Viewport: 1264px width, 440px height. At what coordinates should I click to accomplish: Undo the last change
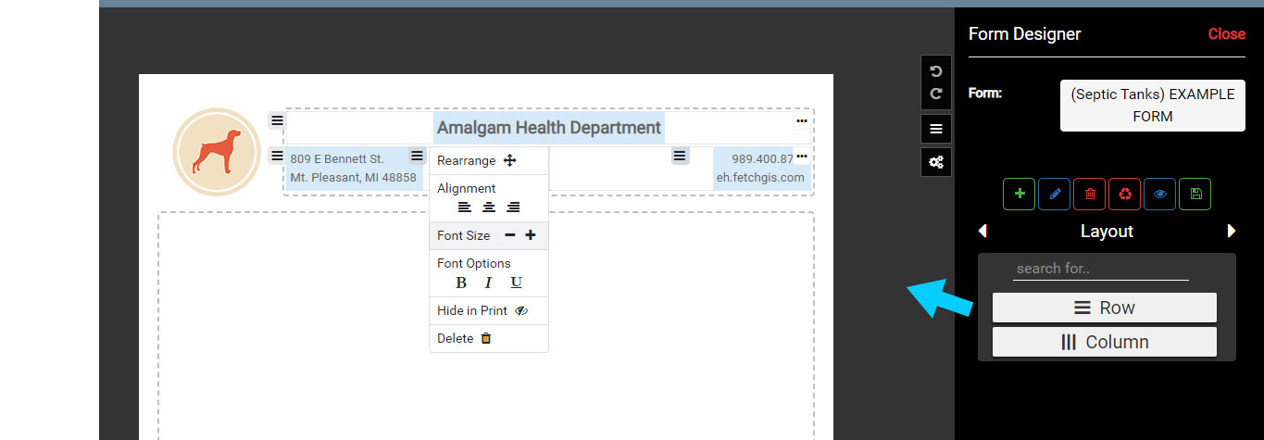click(x=936, y=72)
